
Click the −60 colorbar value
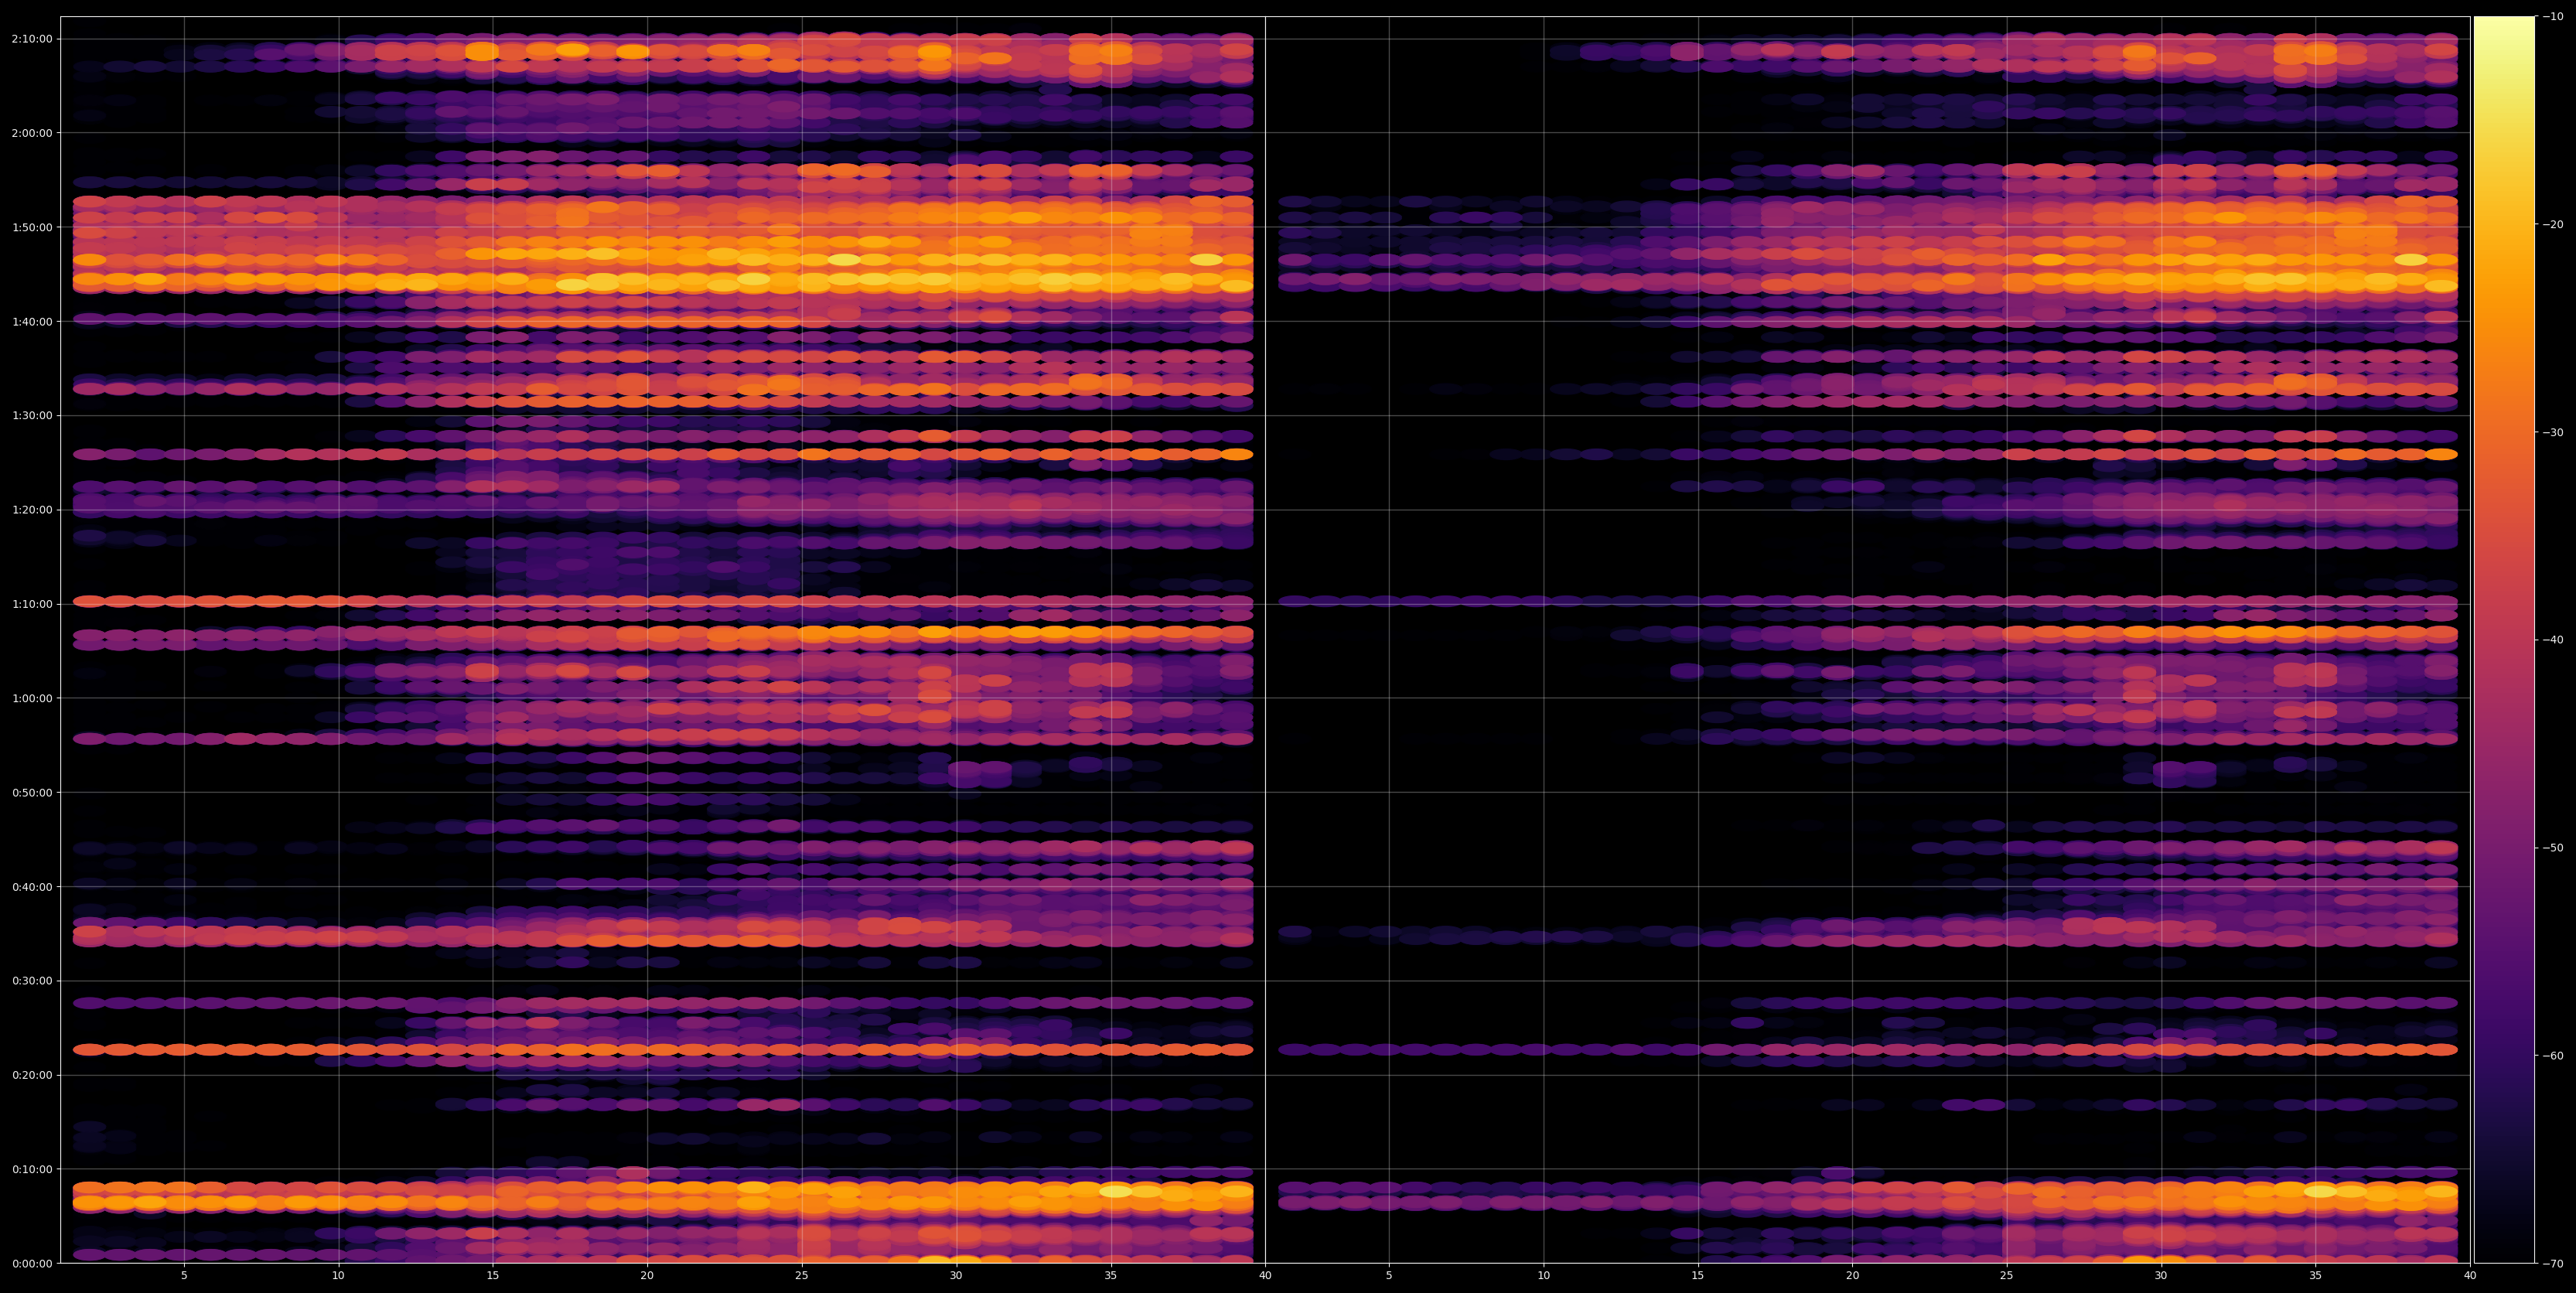coord(2553,1056)
